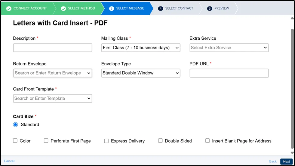
Task: Click the scrollbar down arrow
Action: pyautogui.click(x=292, y=153)
